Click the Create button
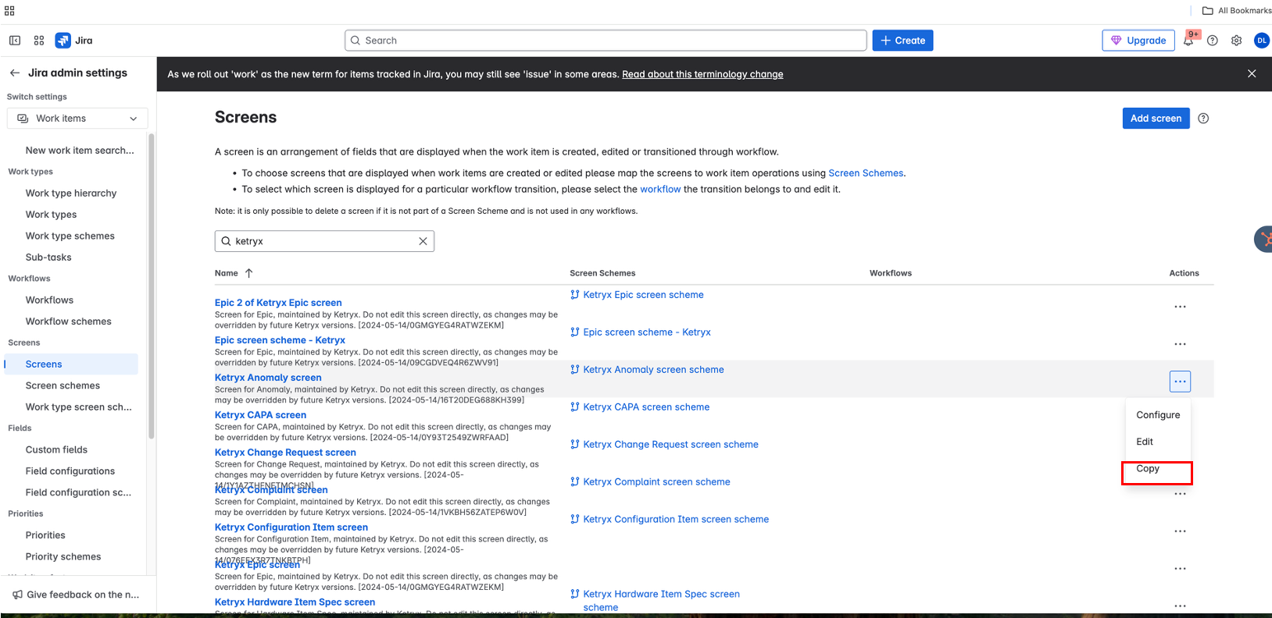This screenshot has width=1272, height=618. tap(902, 41)
